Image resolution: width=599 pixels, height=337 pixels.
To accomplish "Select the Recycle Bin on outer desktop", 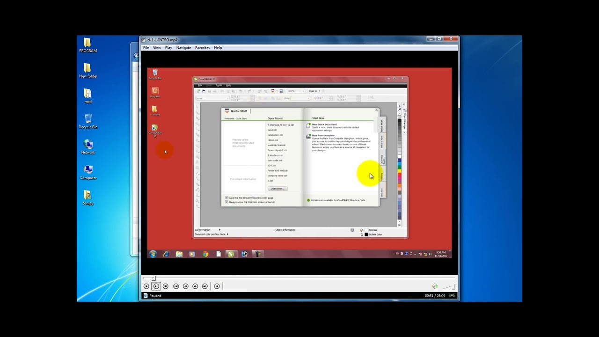I will coord(88,122).
